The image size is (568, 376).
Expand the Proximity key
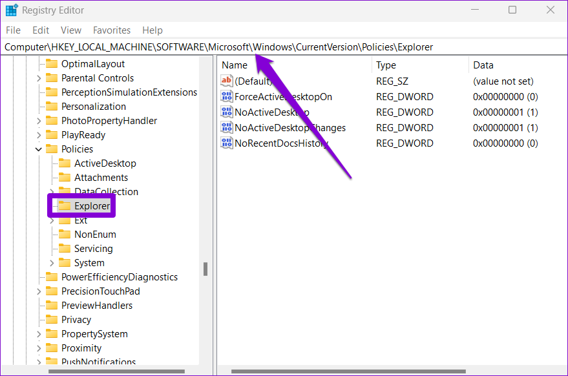(x=39, y=348)
